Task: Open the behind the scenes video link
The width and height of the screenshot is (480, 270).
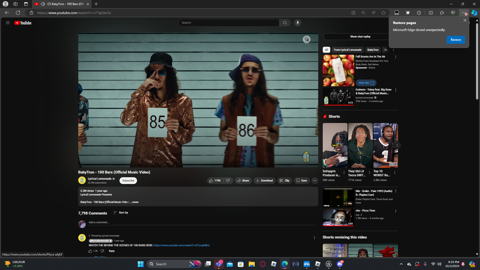Action: [181, 245]
